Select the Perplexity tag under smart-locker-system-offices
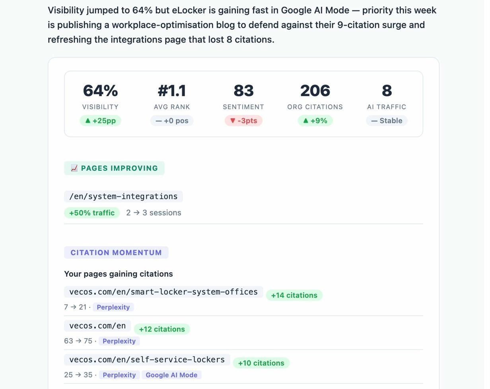The image size is (490, 389). tap(113, 307)
